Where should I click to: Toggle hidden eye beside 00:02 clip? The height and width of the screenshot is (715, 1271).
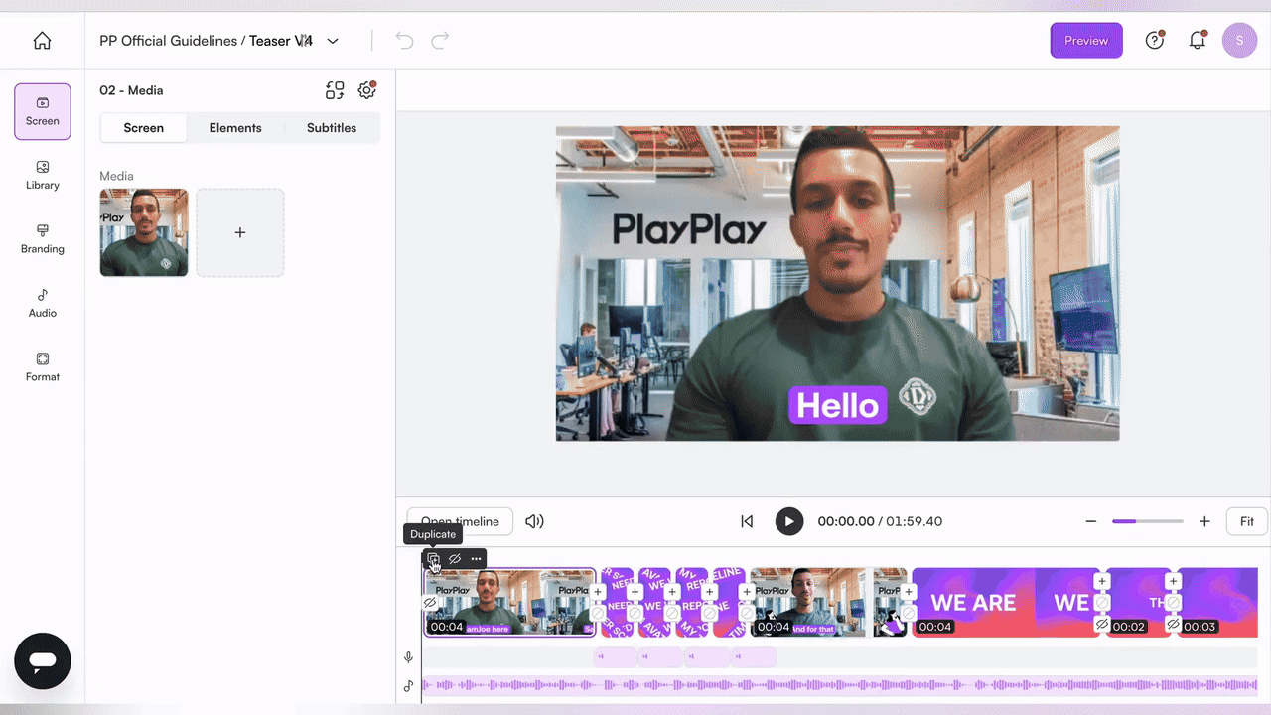pos(1101,624)
